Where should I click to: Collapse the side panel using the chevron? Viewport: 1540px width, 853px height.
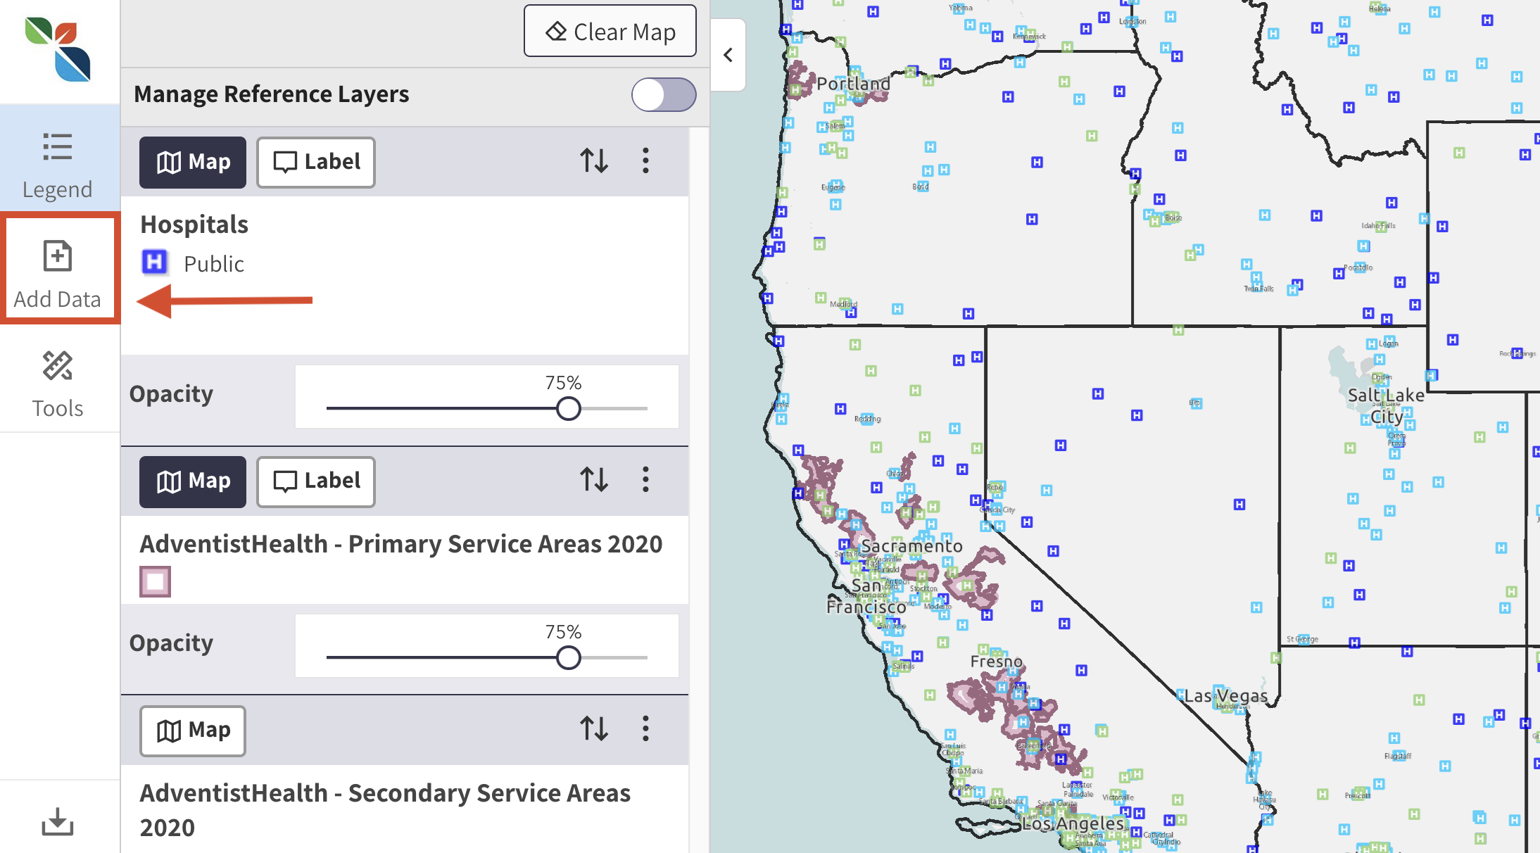coord(728,55)
